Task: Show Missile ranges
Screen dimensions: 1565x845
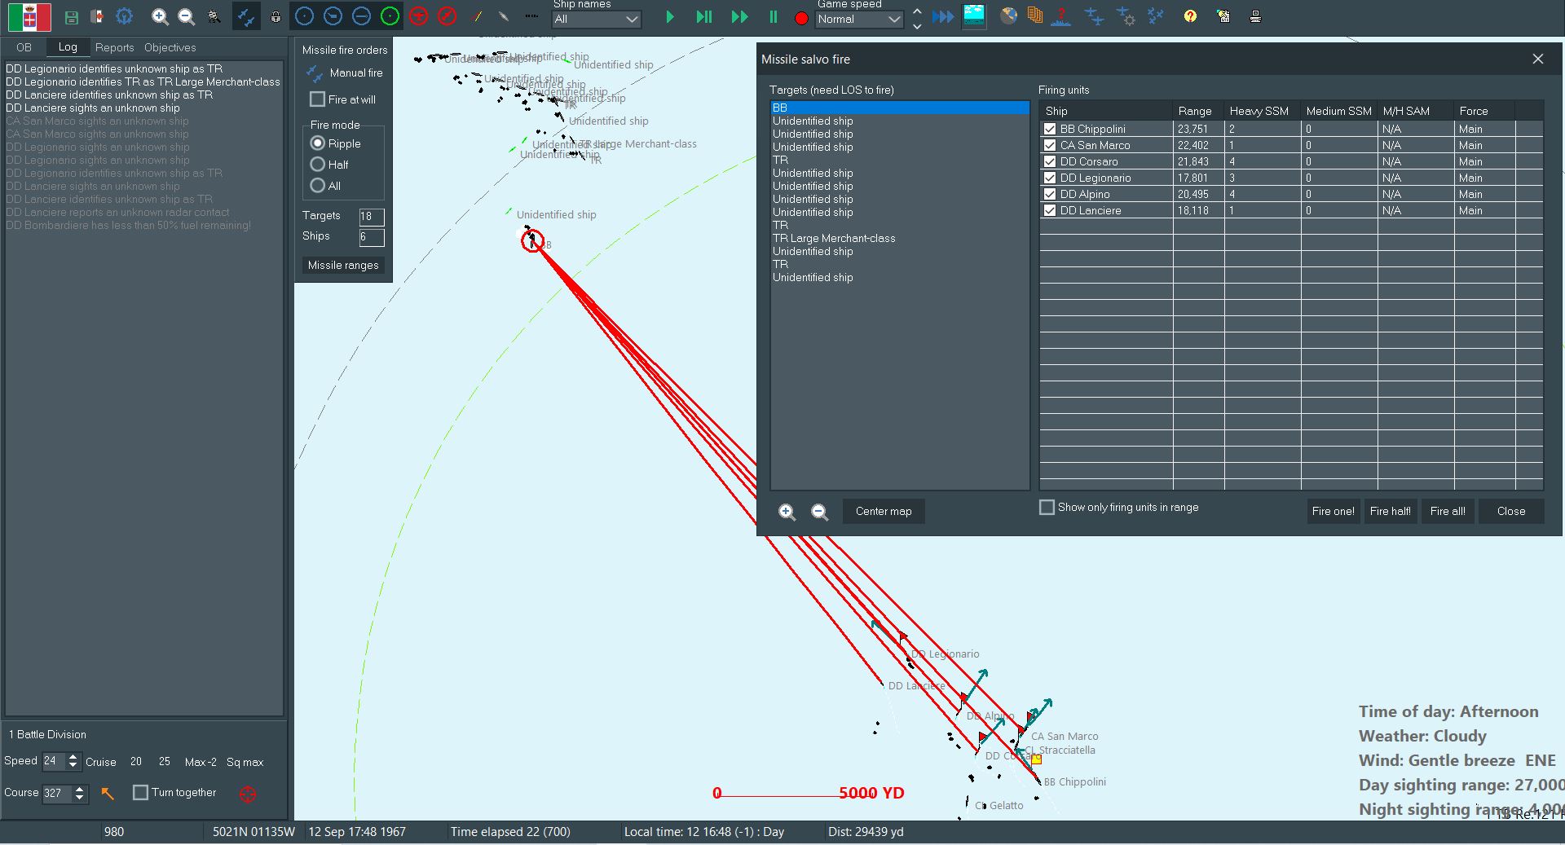Action: point(343,265)
